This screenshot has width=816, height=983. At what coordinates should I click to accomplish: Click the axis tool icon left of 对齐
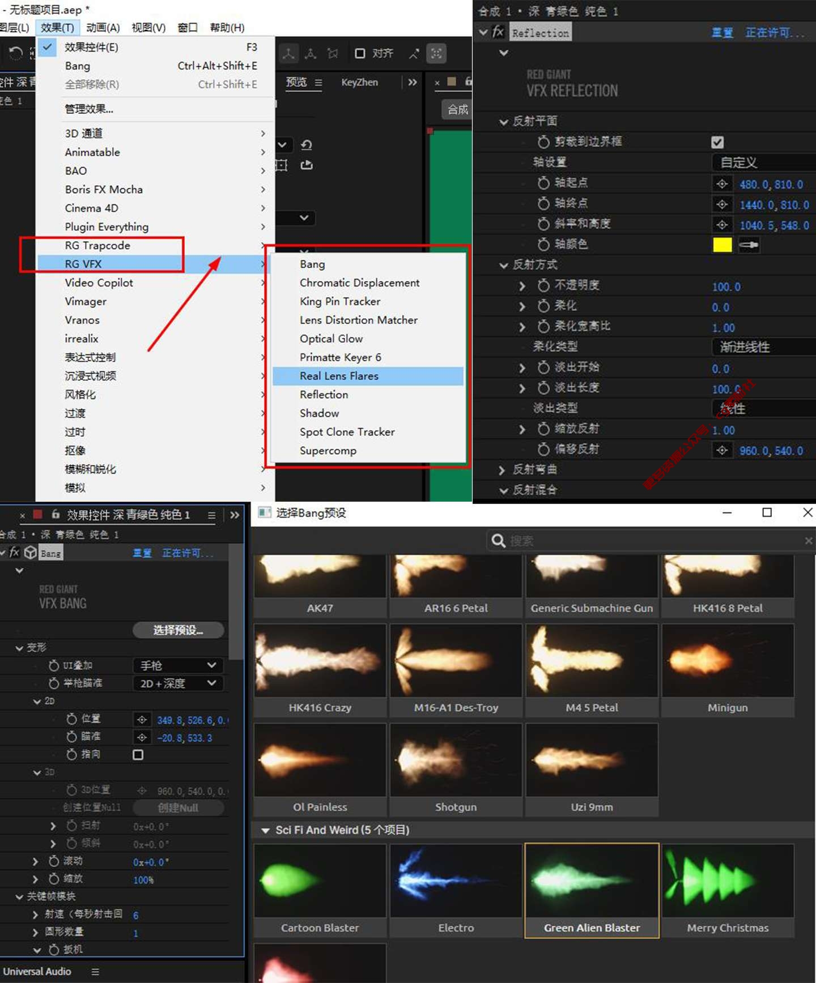(x=289, y=54)
